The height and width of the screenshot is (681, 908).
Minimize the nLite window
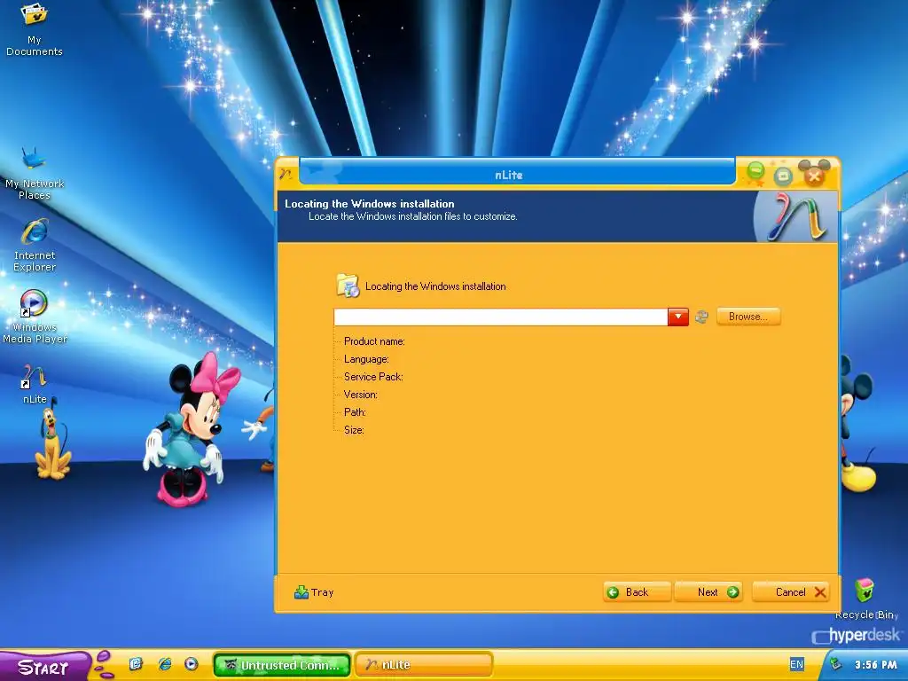[x=755, y=171]
